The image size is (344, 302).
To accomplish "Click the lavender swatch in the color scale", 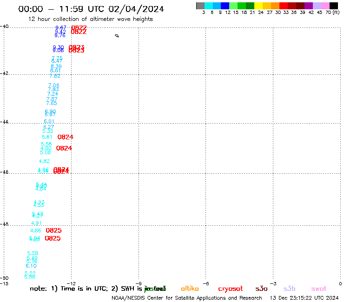I will point(317,6).
